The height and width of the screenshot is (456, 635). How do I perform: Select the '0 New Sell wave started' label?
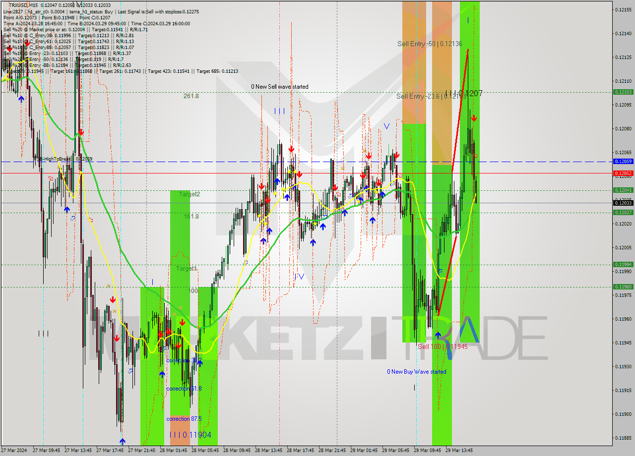[279, 87]
